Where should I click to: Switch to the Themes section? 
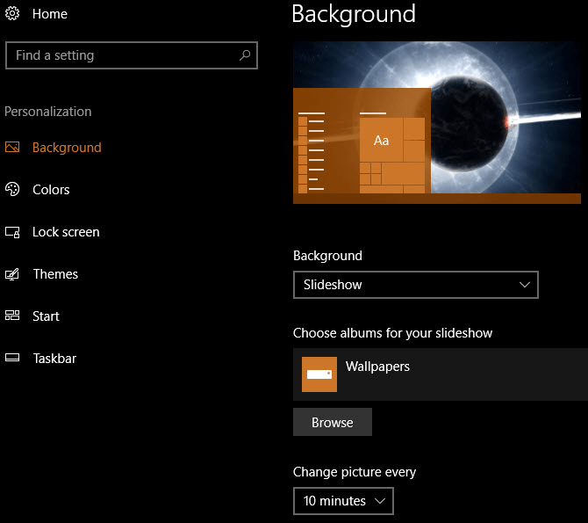coord(55,274)
